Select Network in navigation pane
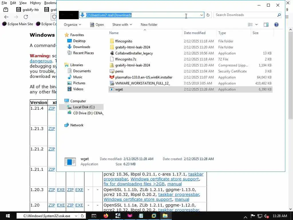The width and height of the screenshot is (293, 220). [x=74, y=125]
